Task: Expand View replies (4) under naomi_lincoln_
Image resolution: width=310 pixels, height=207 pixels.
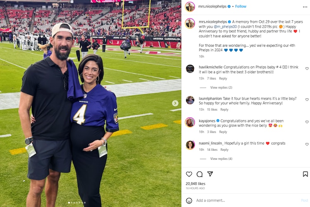Action: [x=221, y=159]
